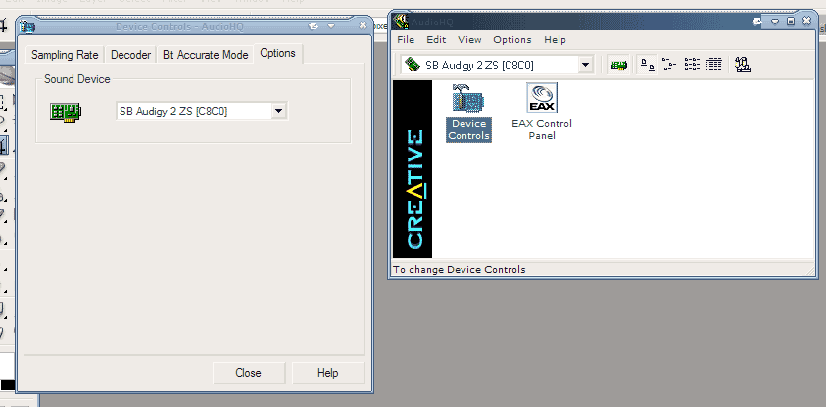Open the Edit menu in AudioHQ
826x407 pixels.
436,39
